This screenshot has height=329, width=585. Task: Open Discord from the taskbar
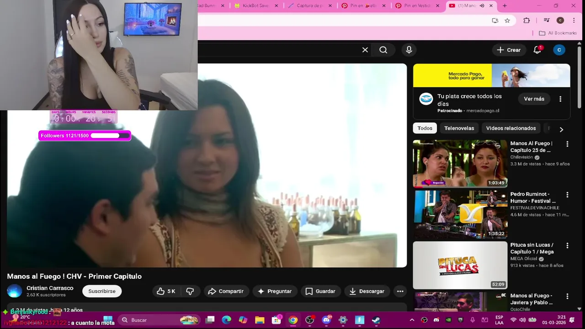[326, 320]
